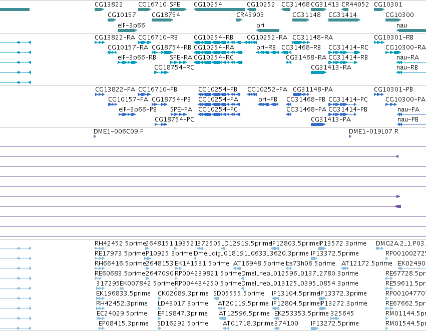This screenshot has width=426, height=331.
Task: Open the nau-RA transcript label
Action: pos(407,57)
